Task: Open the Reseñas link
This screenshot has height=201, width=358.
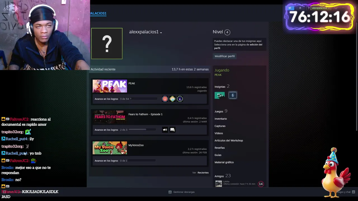Action: [x=220, y=148]
